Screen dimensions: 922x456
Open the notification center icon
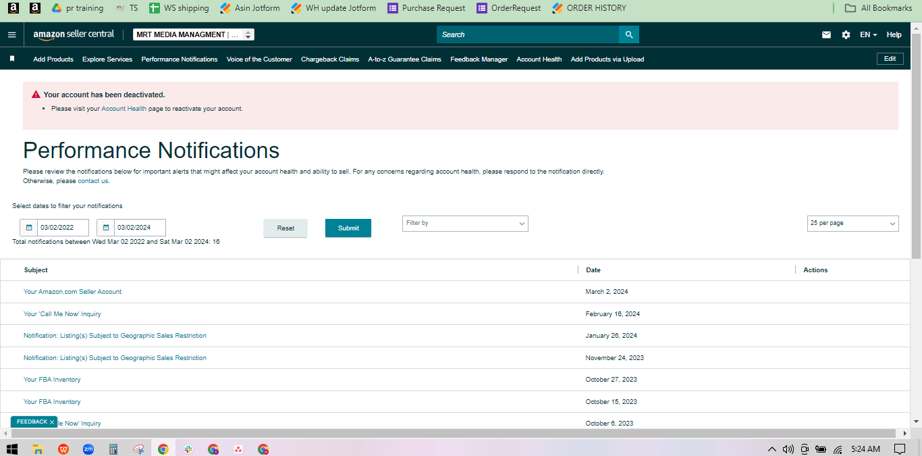click(899, 449)
